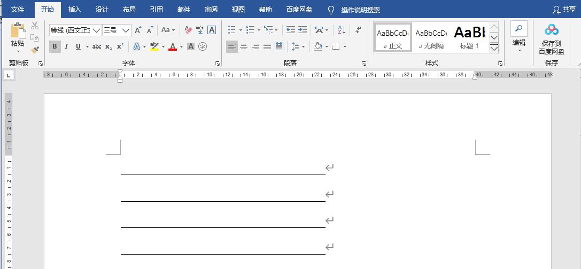
Task: Apply superscript x² formatting
Action: [x=120, y=46]
